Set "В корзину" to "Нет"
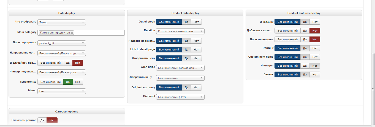Image resolution: width=375 pixels, height=127 pixels. [315, 22]
